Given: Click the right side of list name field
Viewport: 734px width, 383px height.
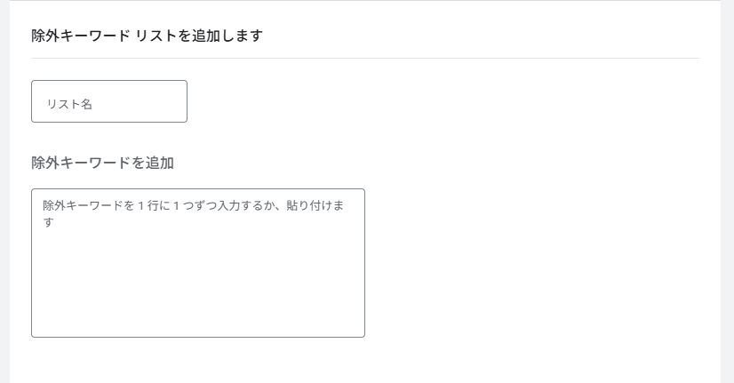Looking at the screenshot, I should [x=169, y=101].
